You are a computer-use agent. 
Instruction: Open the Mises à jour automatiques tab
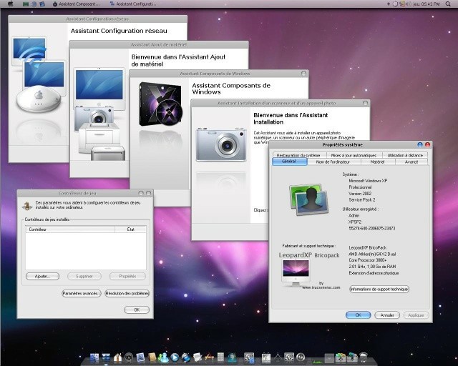click(354, 155)
